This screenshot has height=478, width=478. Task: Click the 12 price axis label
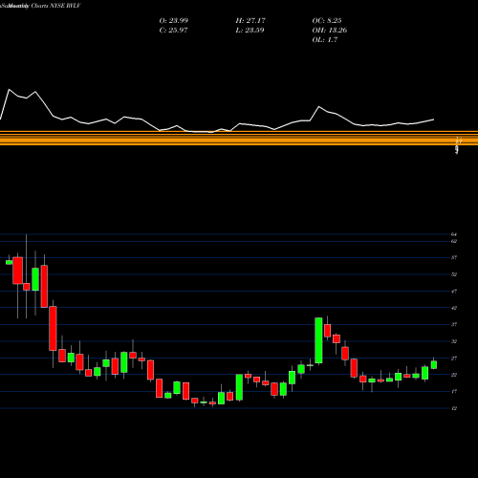click(x=454, y=408)
